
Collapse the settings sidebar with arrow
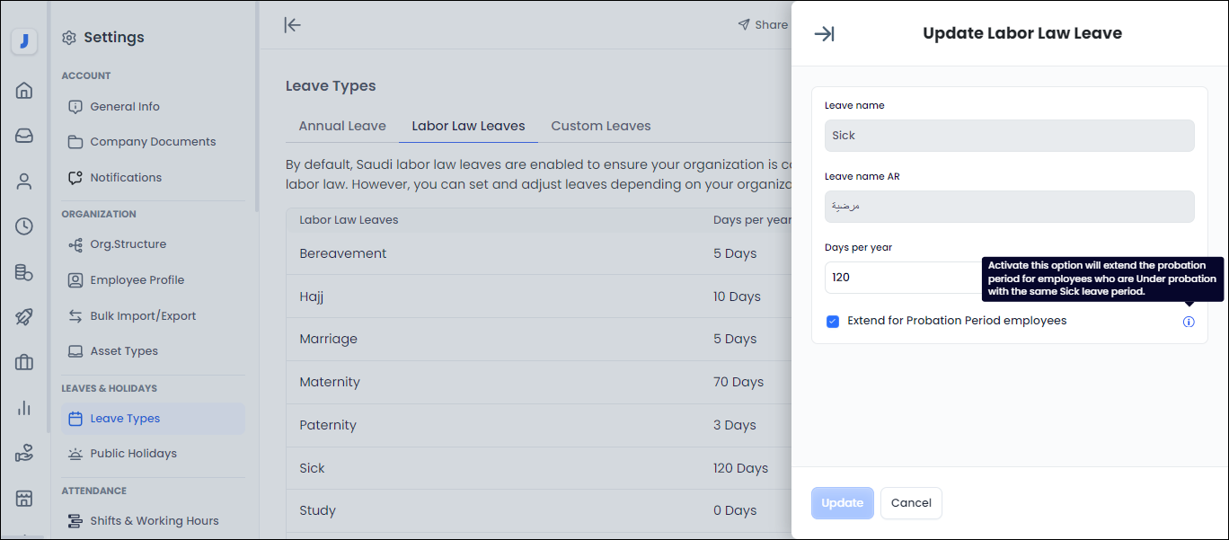pos(292,25)
